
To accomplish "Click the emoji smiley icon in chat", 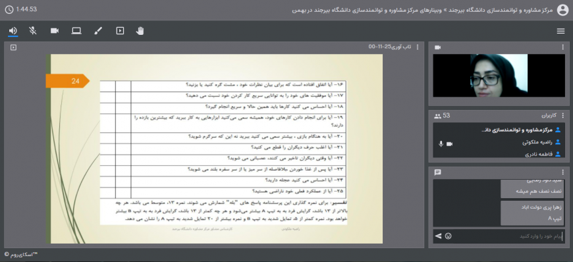I will tap(448, 236).
